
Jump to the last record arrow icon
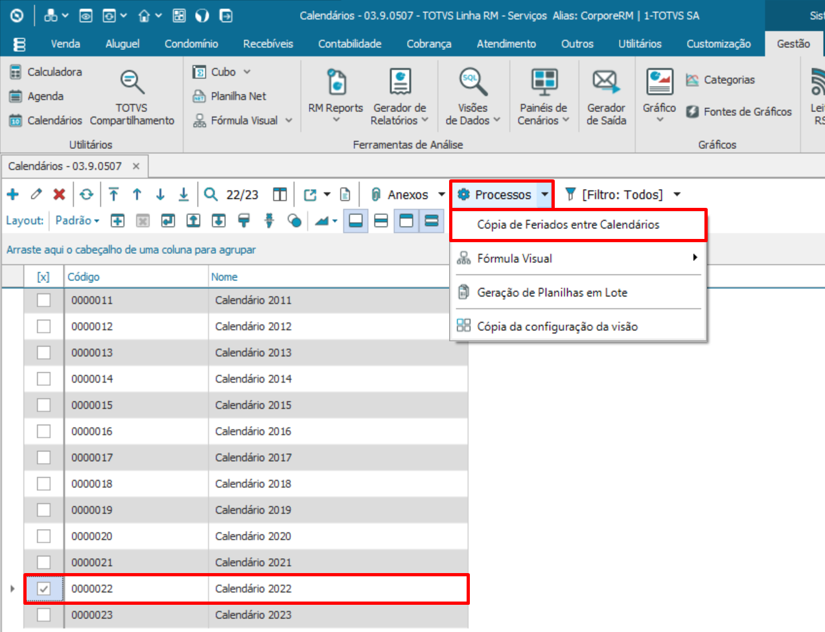[x=183, y=194]
